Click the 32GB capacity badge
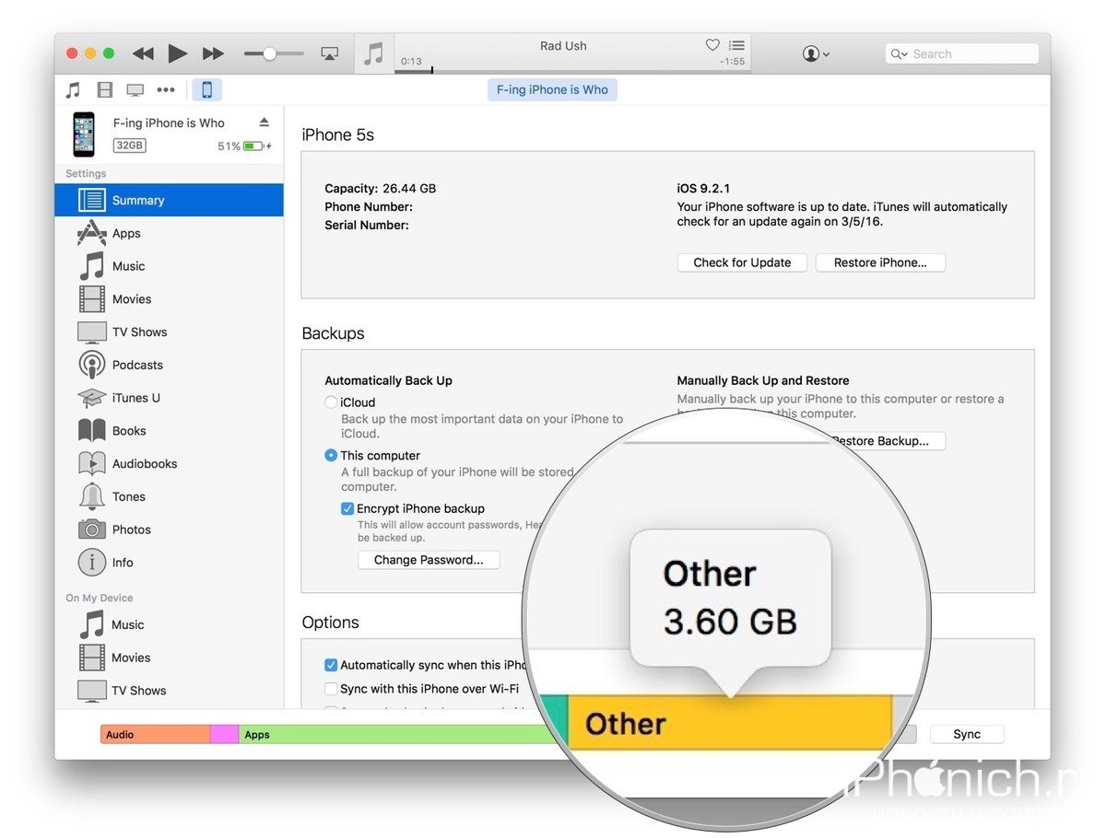Viewport: 1106px width, 838px height. pos(129,145)
